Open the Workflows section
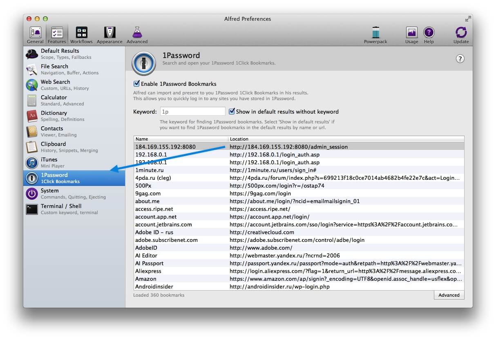The height and width of the screenshot is (340, 496). coord(81,35)
